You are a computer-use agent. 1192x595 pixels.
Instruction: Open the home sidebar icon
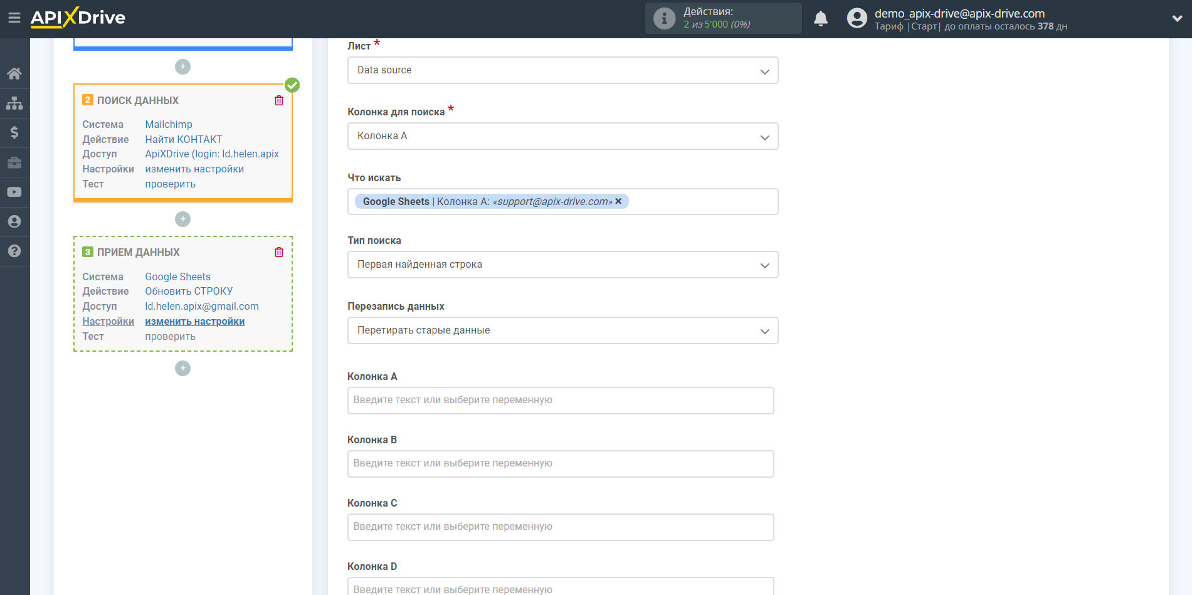click(14, 73)
